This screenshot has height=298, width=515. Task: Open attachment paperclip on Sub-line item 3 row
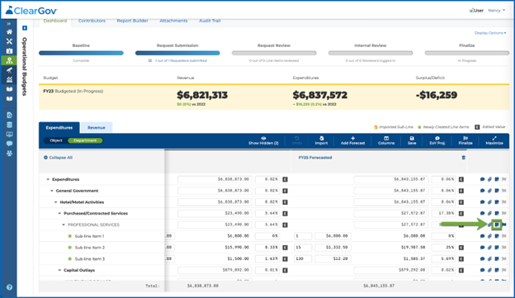(x=489, y=259)
